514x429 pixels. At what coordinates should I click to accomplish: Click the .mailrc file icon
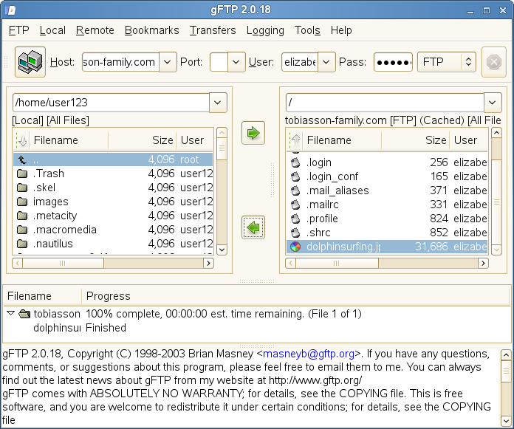pos(295,205)
